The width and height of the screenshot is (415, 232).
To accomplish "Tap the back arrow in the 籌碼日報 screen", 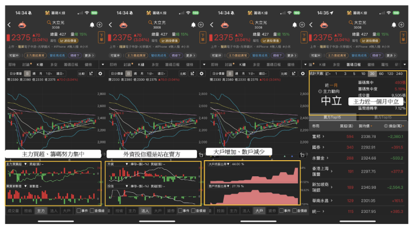I will coord(311,25).
